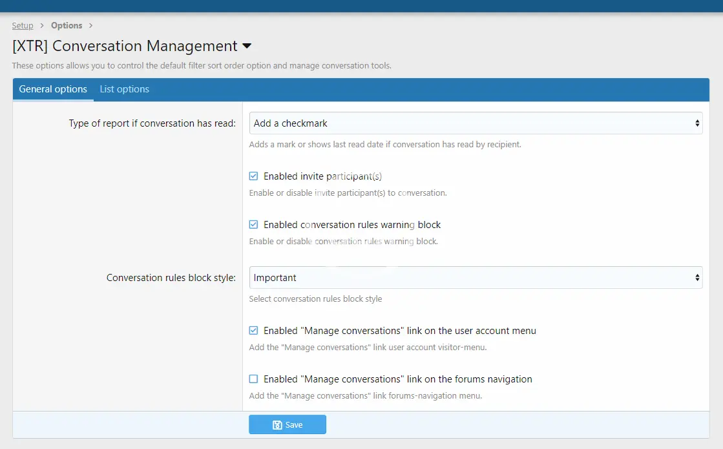Viewport: 723px width, 449px height.
Task: Open the Options breadcrumb link
Action: [67, 26]
